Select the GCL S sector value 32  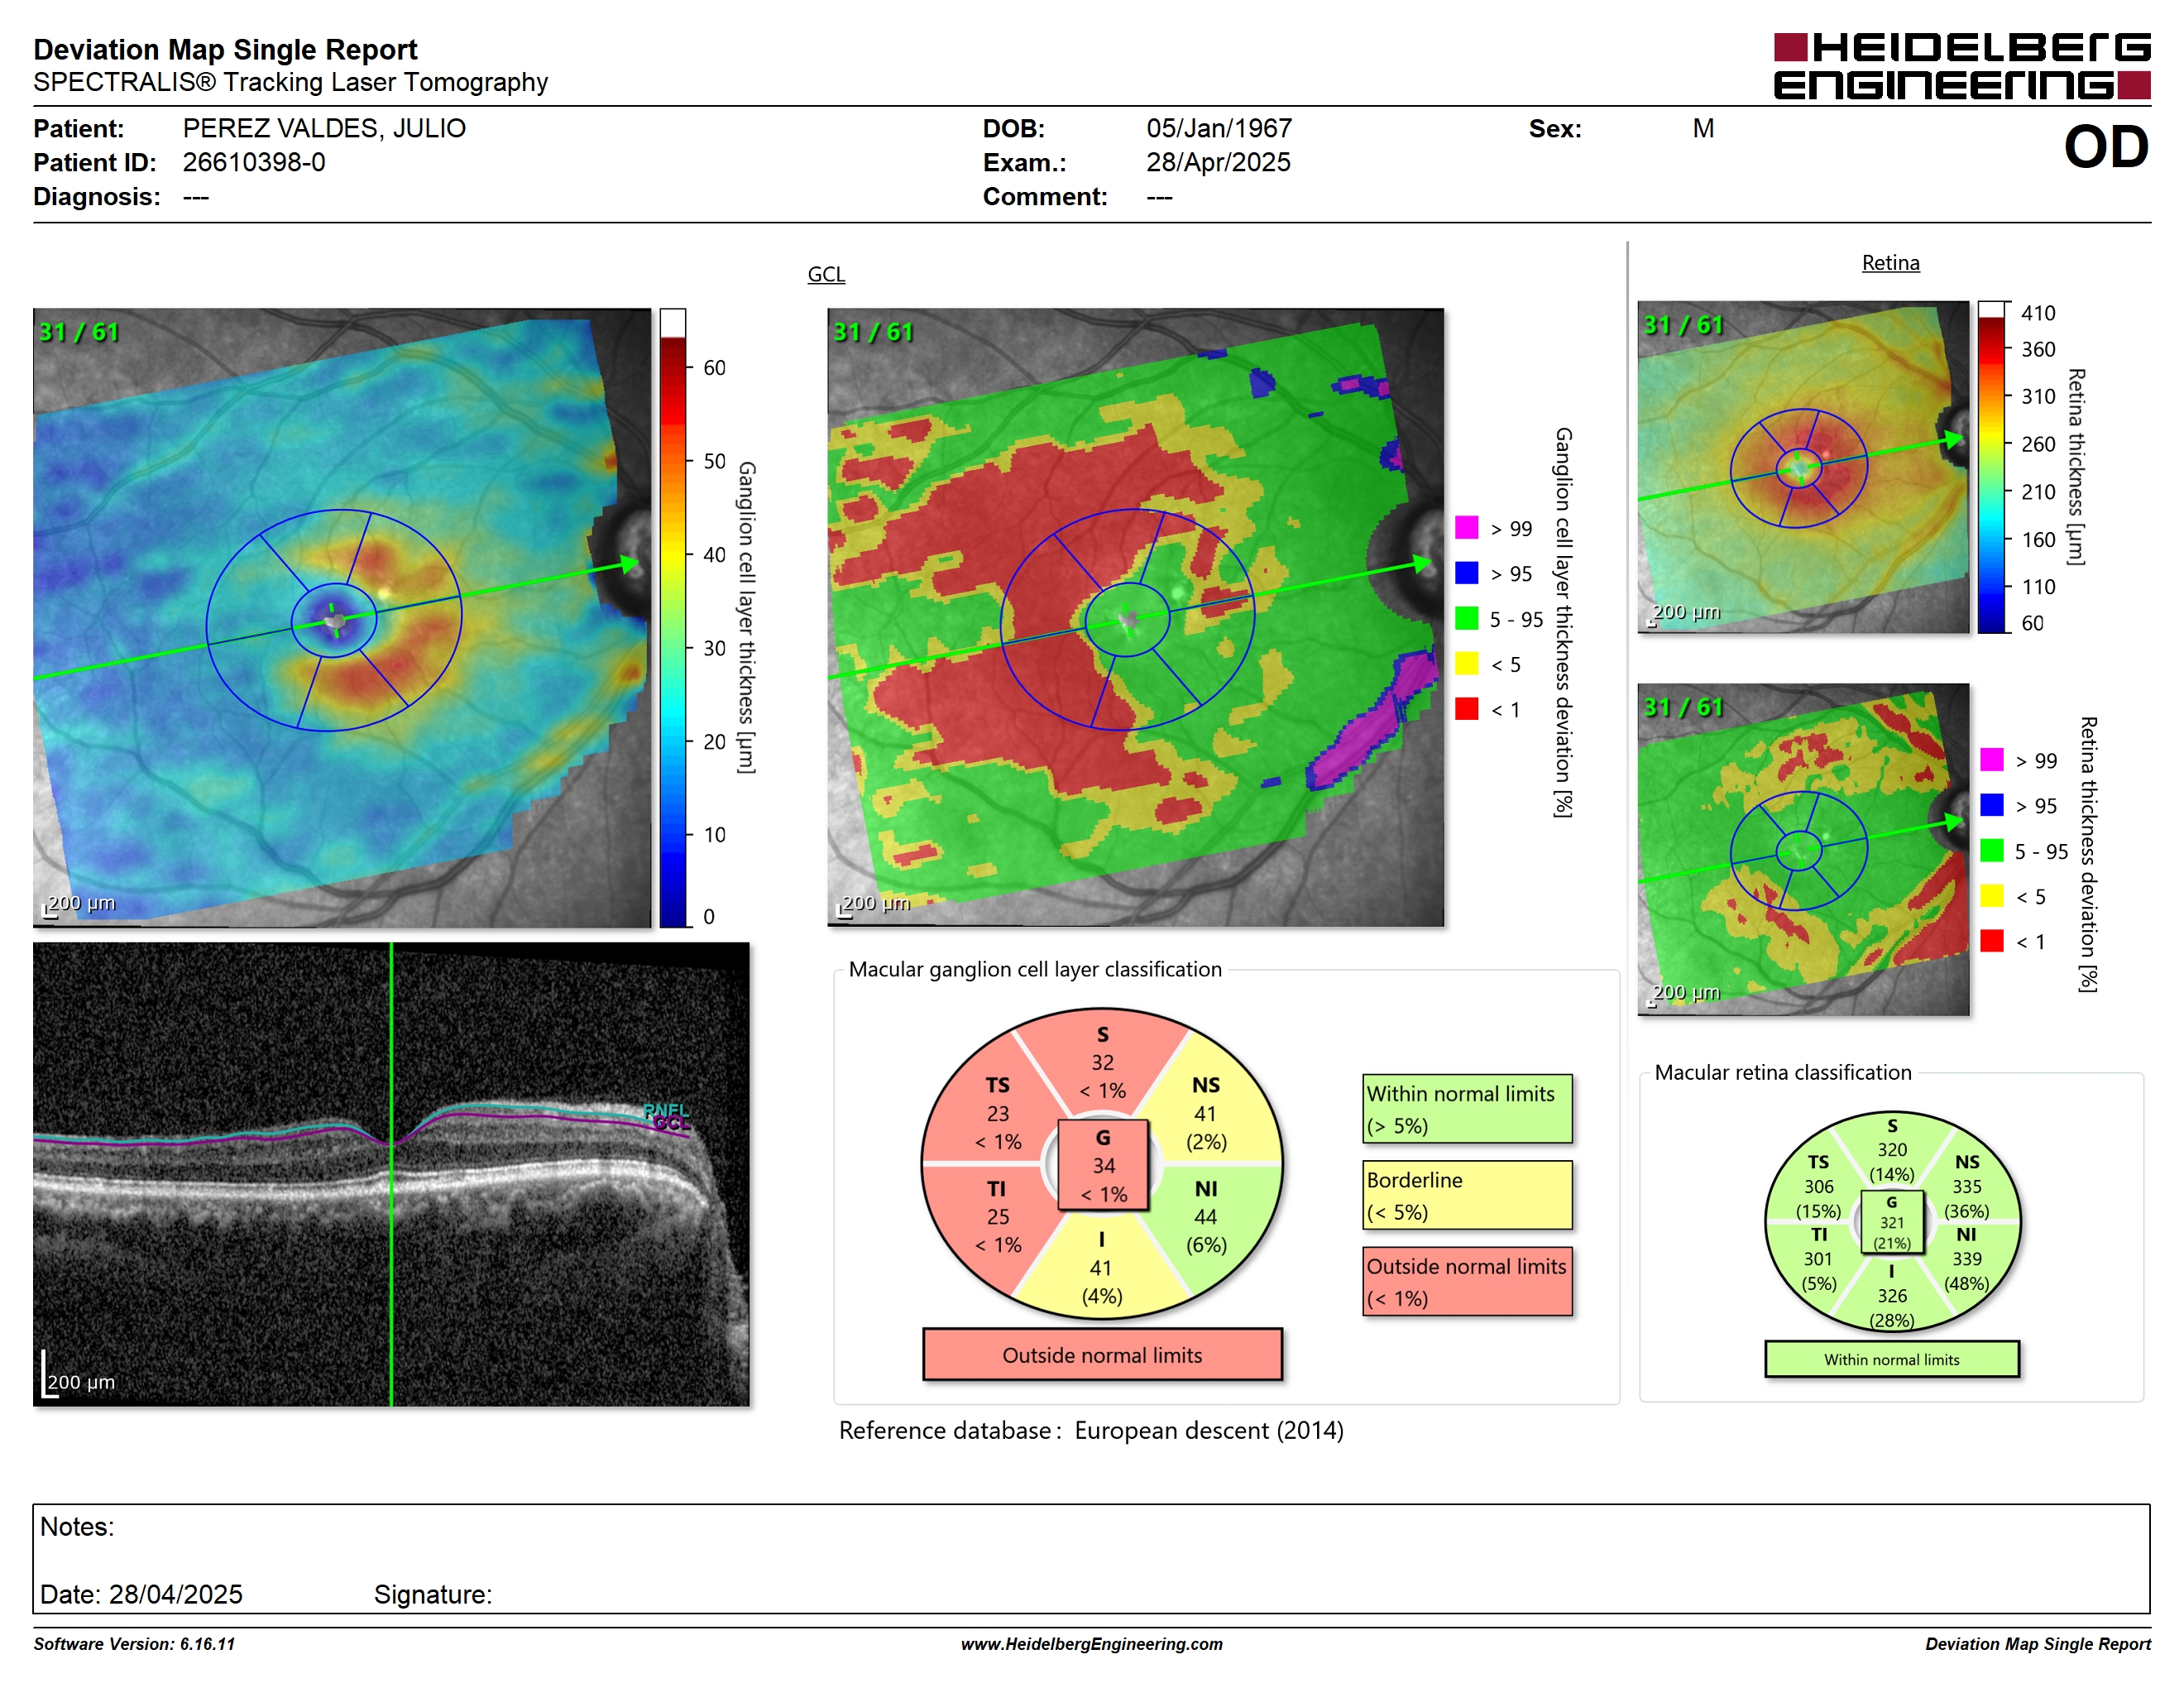[1102, 1062]
